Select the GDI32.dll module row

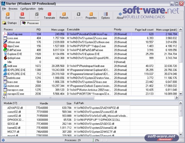pos(90,124)
